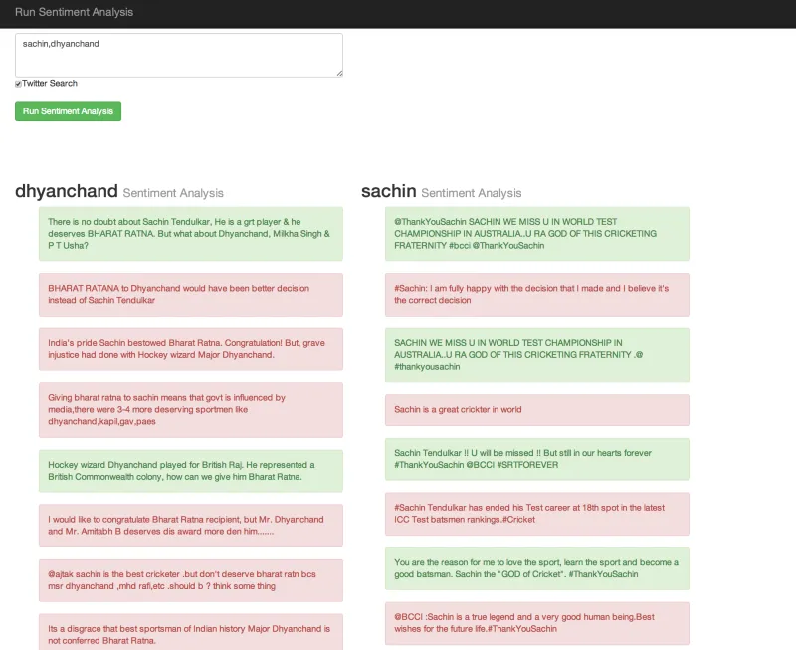Click the Run Sentiment Analysis green button
This screenshot has height=650, width=796.
68,111
